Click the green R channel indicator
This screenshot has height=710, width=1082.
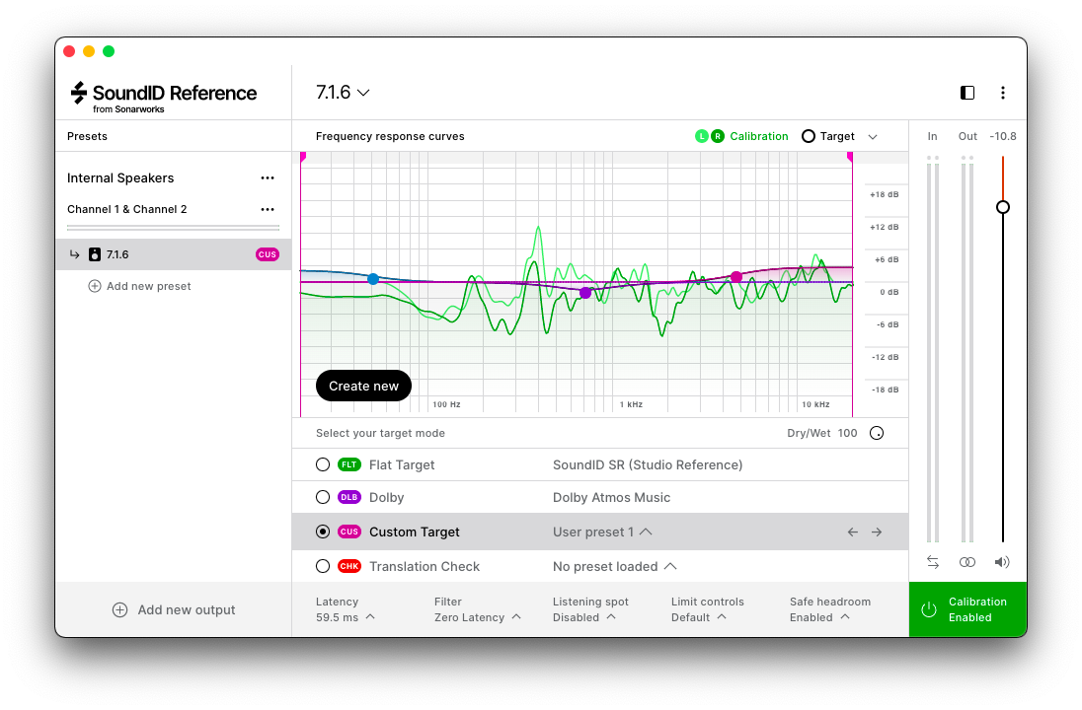pyautogui.click(x=718, y=136)
